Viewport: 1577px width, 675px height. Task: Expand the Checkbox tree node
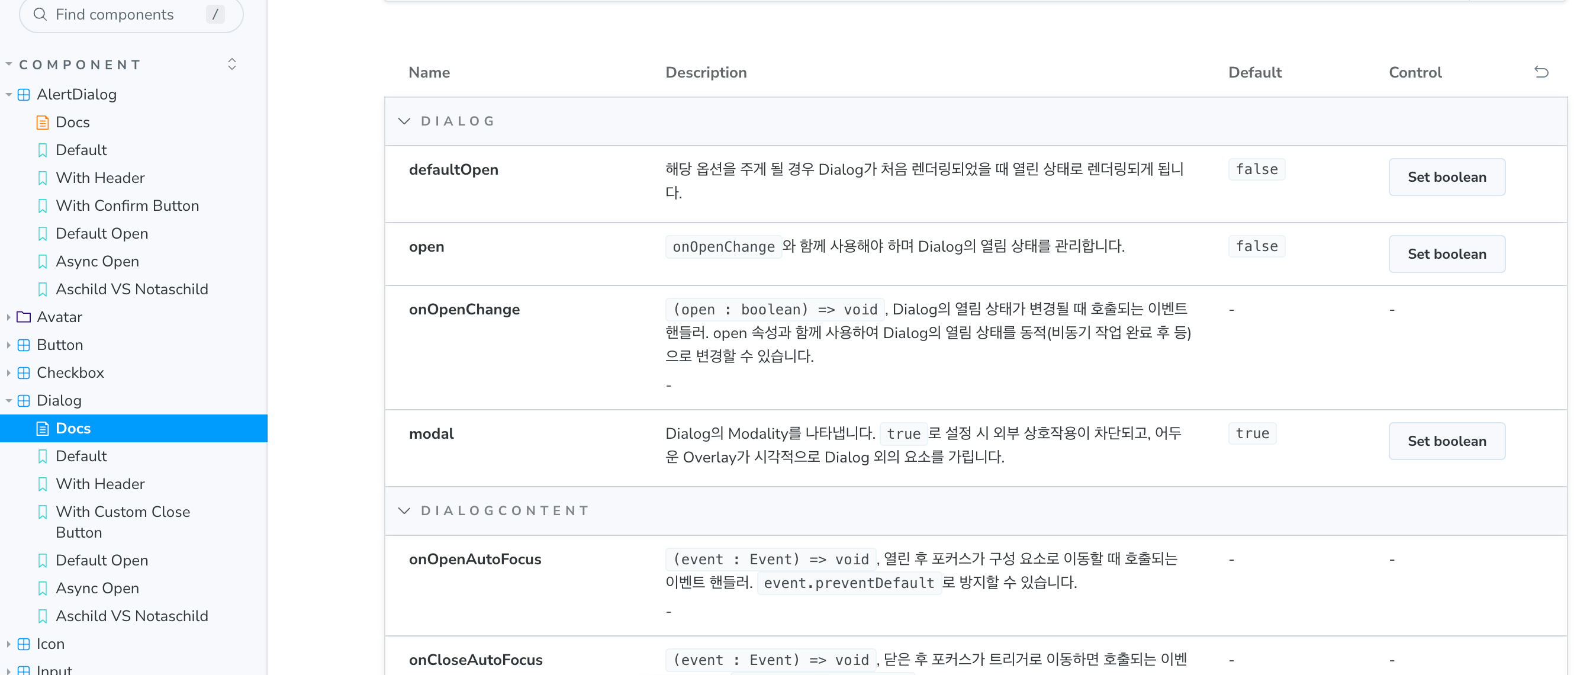tap(8, 372)
